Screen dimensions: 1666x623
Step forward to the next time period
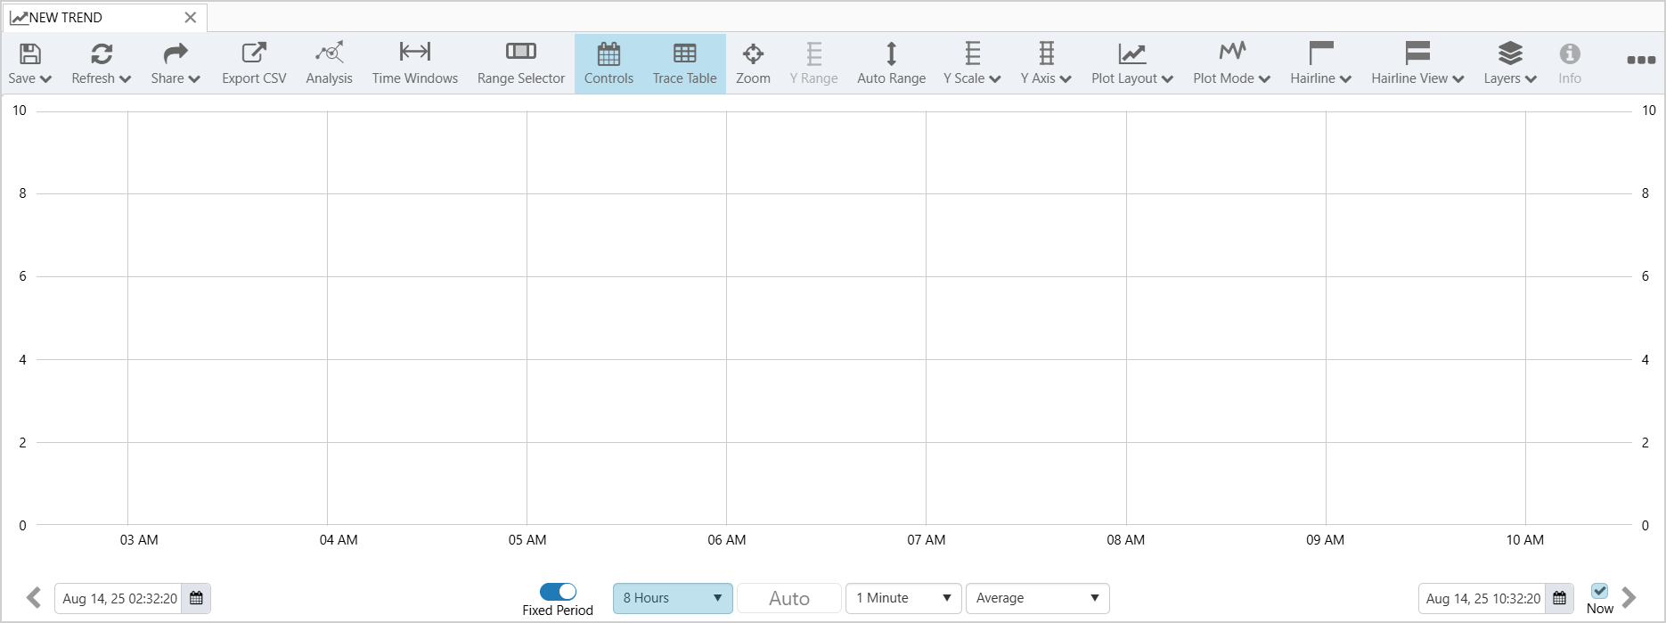pos(1629,597)
